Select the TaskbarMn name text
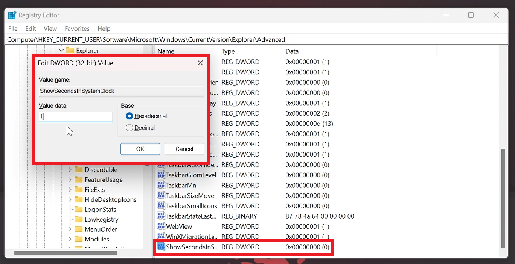Screen dimensions: 515x264 (181, 185)
